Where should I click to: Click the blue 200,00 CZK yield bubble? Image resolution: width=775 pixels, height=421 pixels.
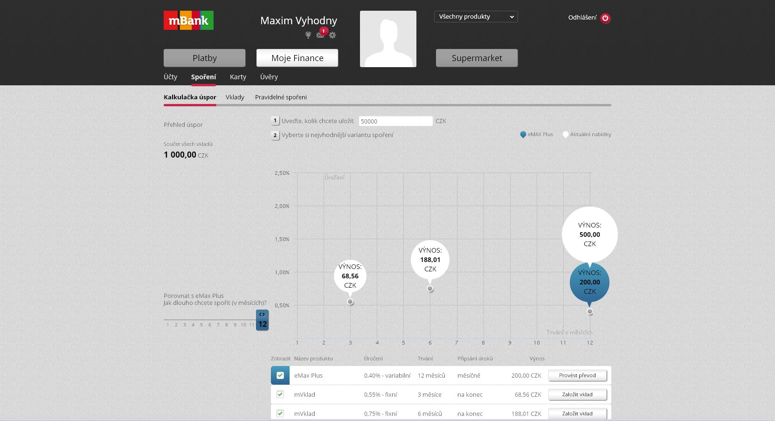point(589,282)
